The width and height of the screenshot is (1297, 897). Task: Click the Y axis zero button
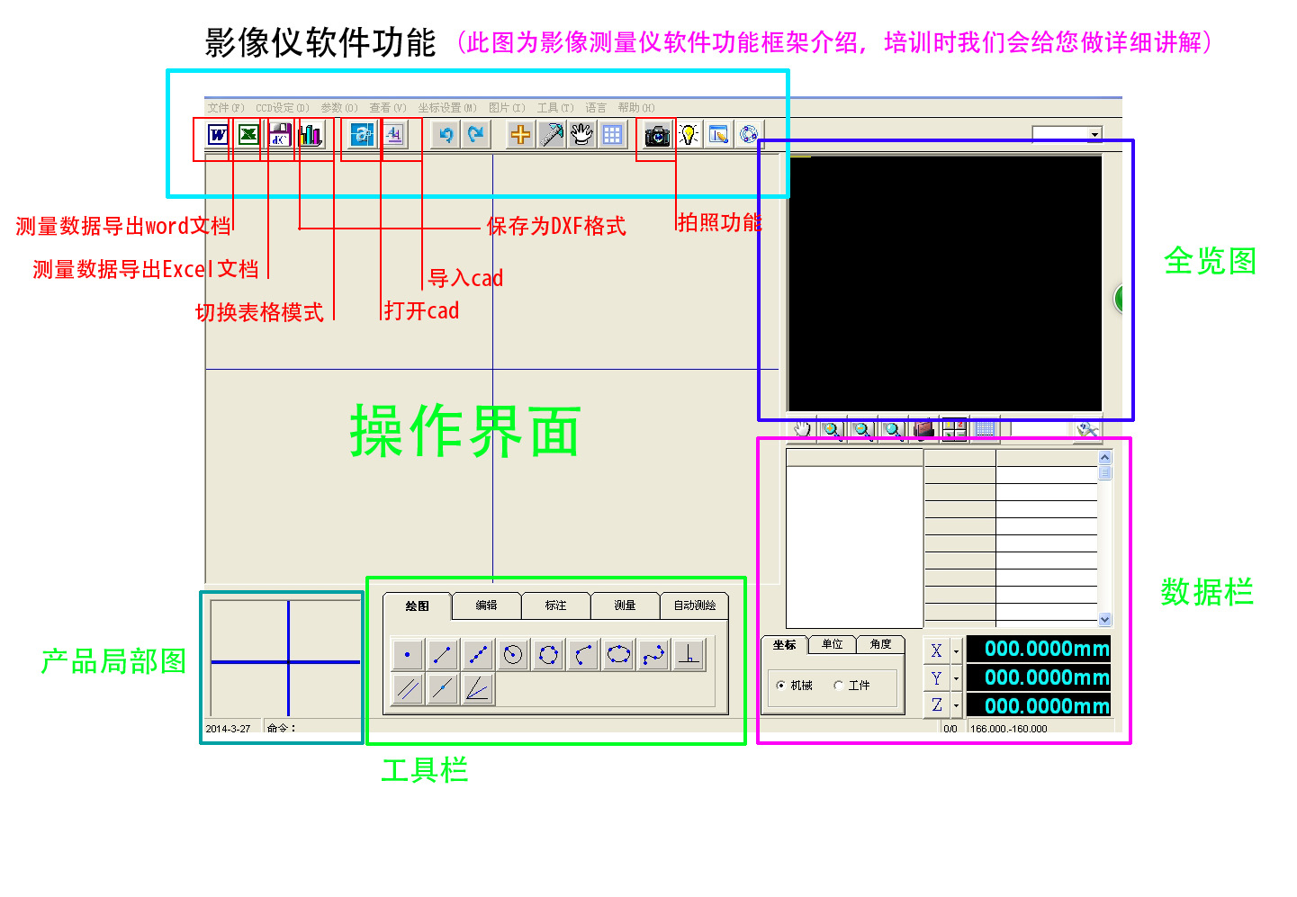[936, 678]
